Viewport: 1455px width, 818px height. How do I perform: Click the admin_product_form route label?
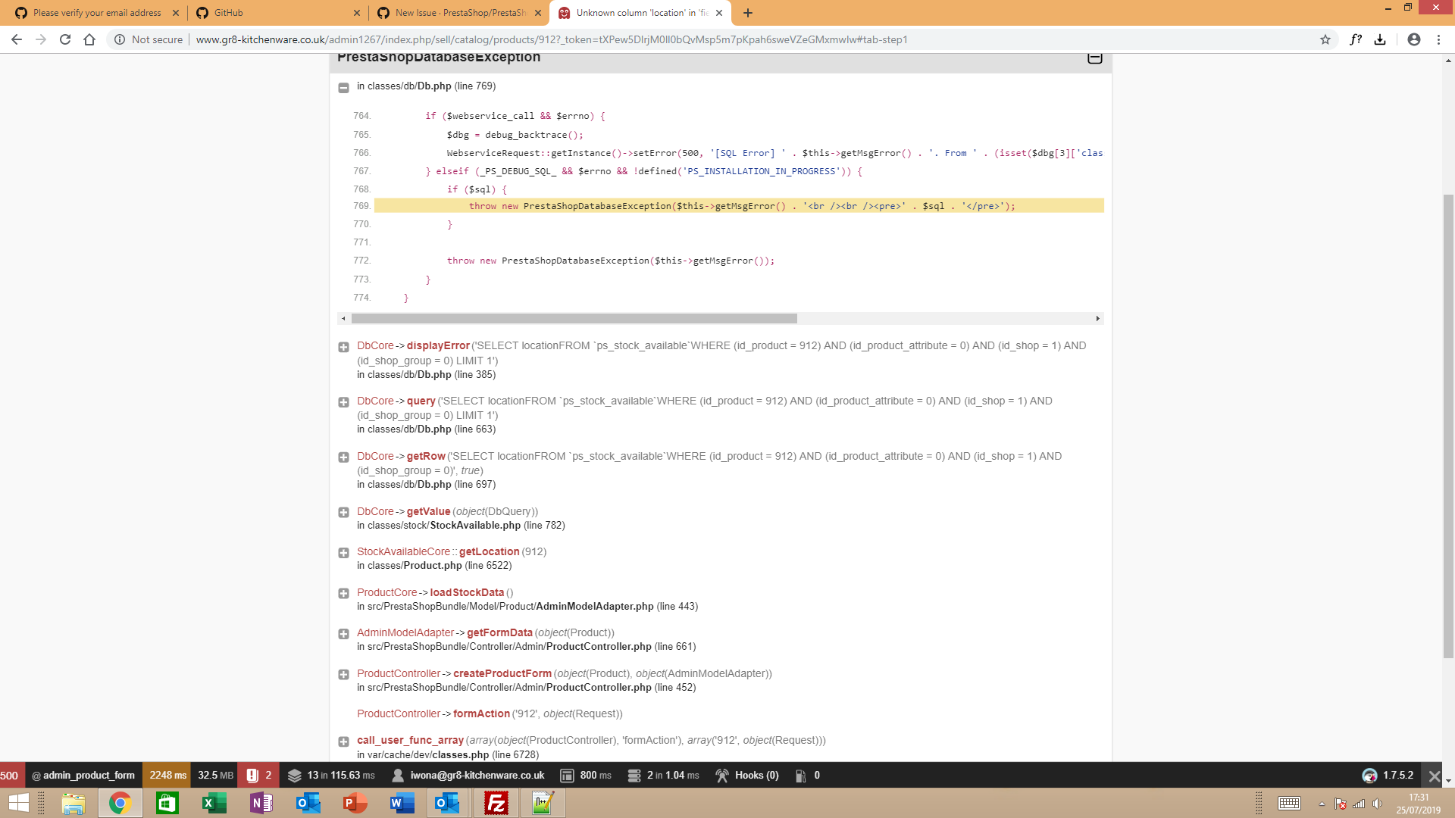coord(88,775)
